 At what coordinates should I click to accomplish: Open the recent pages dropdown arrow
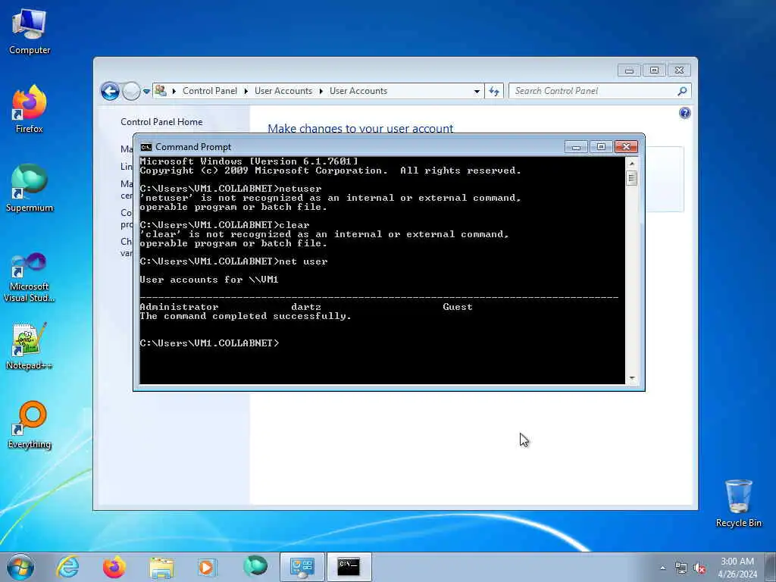pos(146,92)
